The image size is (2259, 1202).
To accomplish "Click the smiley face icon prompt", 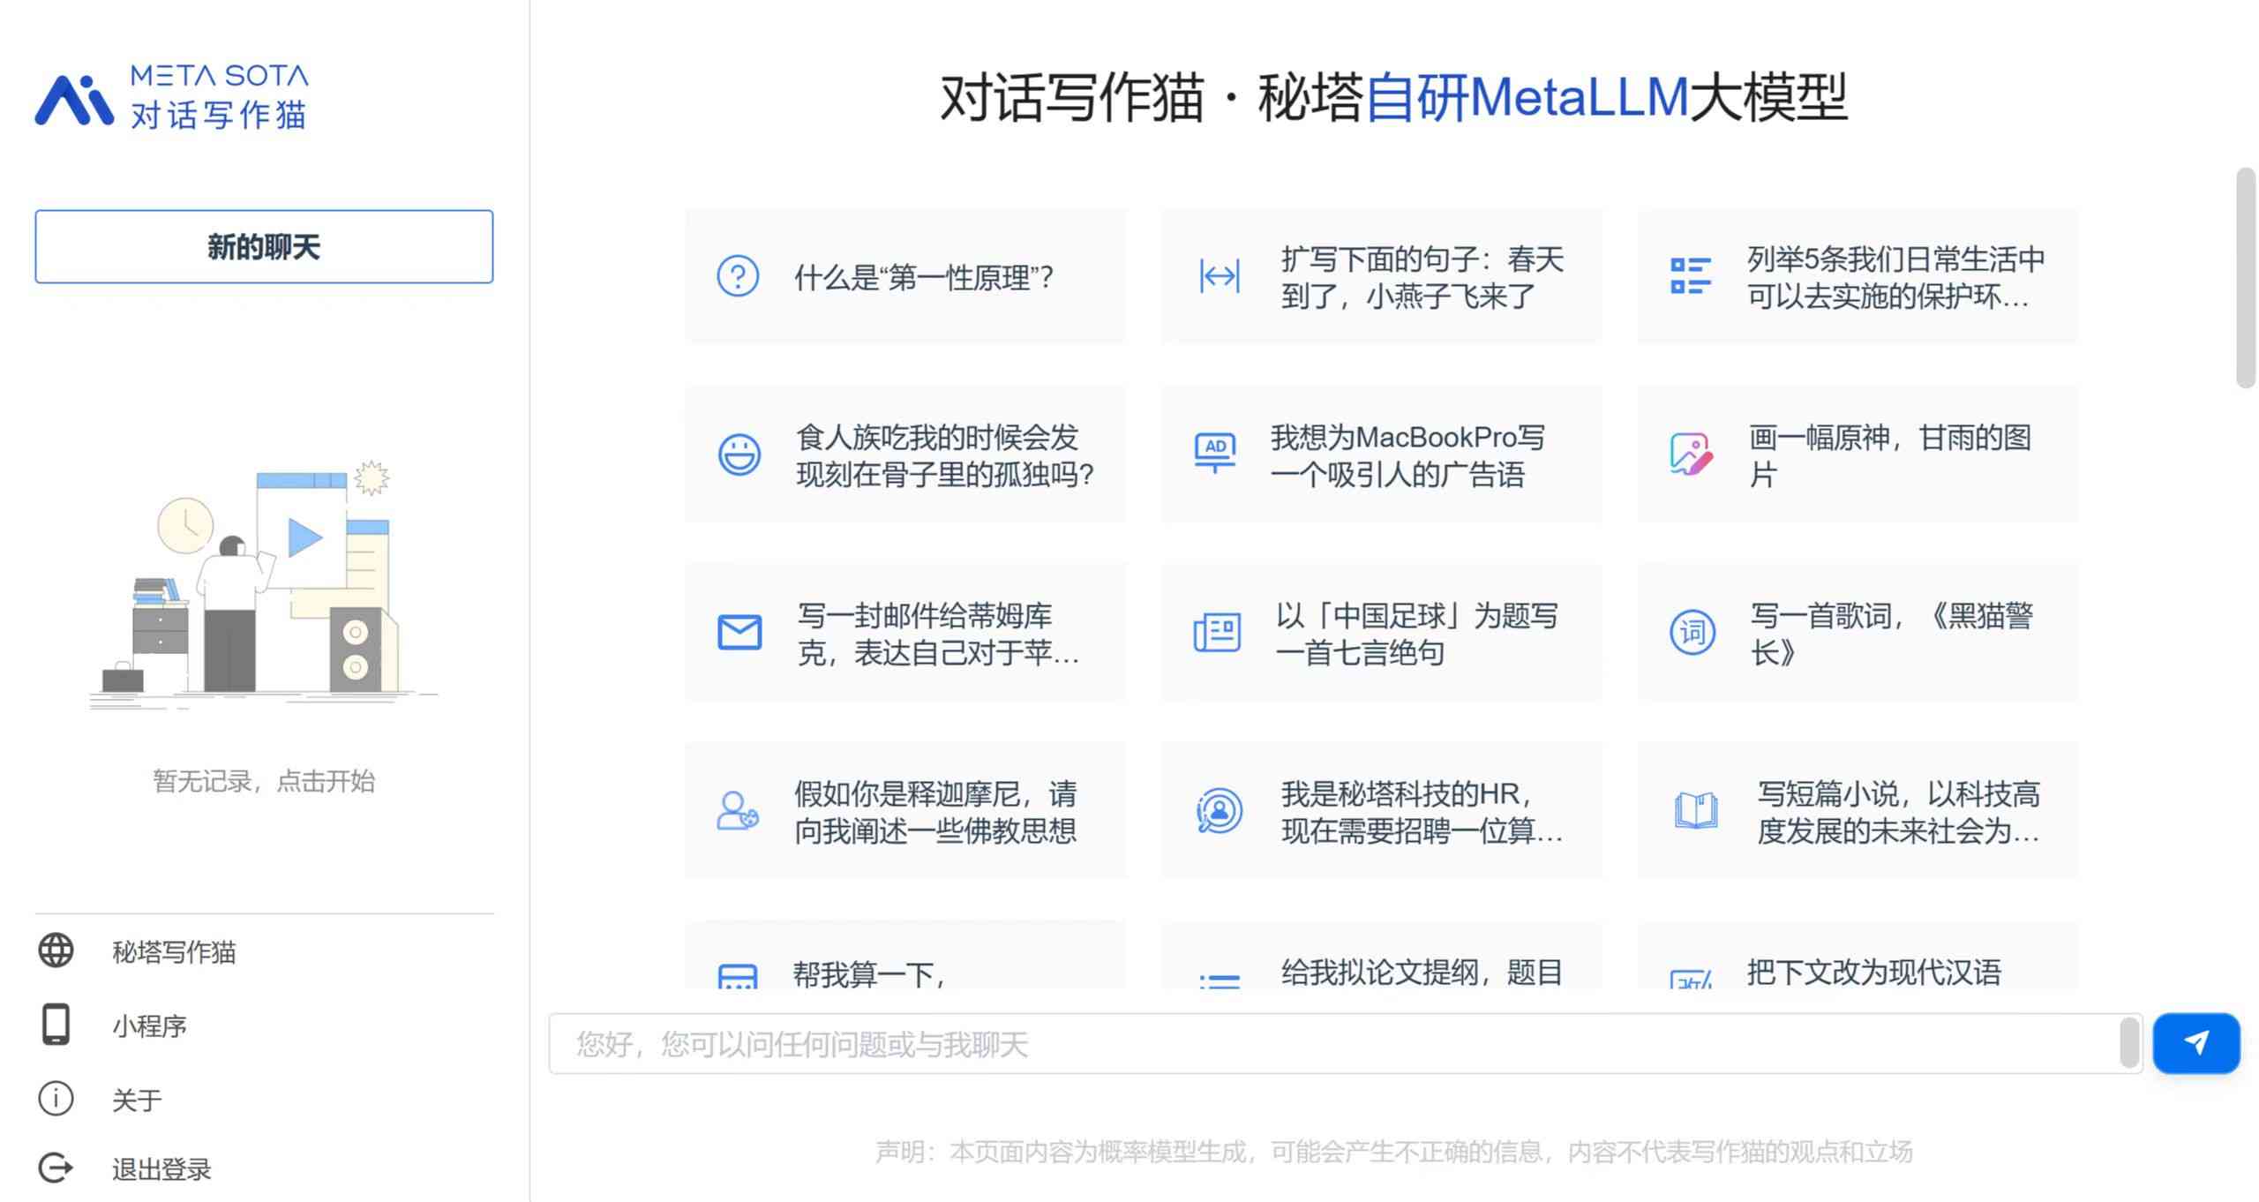I will click(739, 457).
